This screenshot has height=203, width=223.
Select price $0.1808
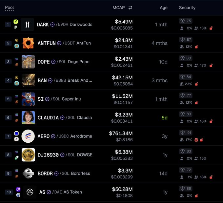124,195
